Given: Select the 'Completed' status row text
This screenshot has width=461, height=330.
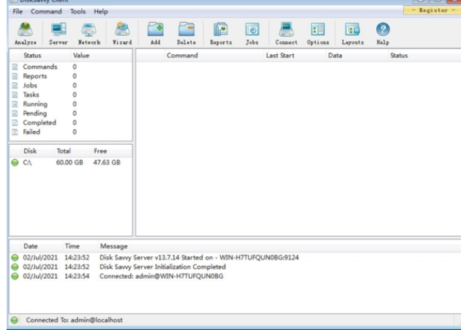Looking at the screenshot, I should [40, 123].
